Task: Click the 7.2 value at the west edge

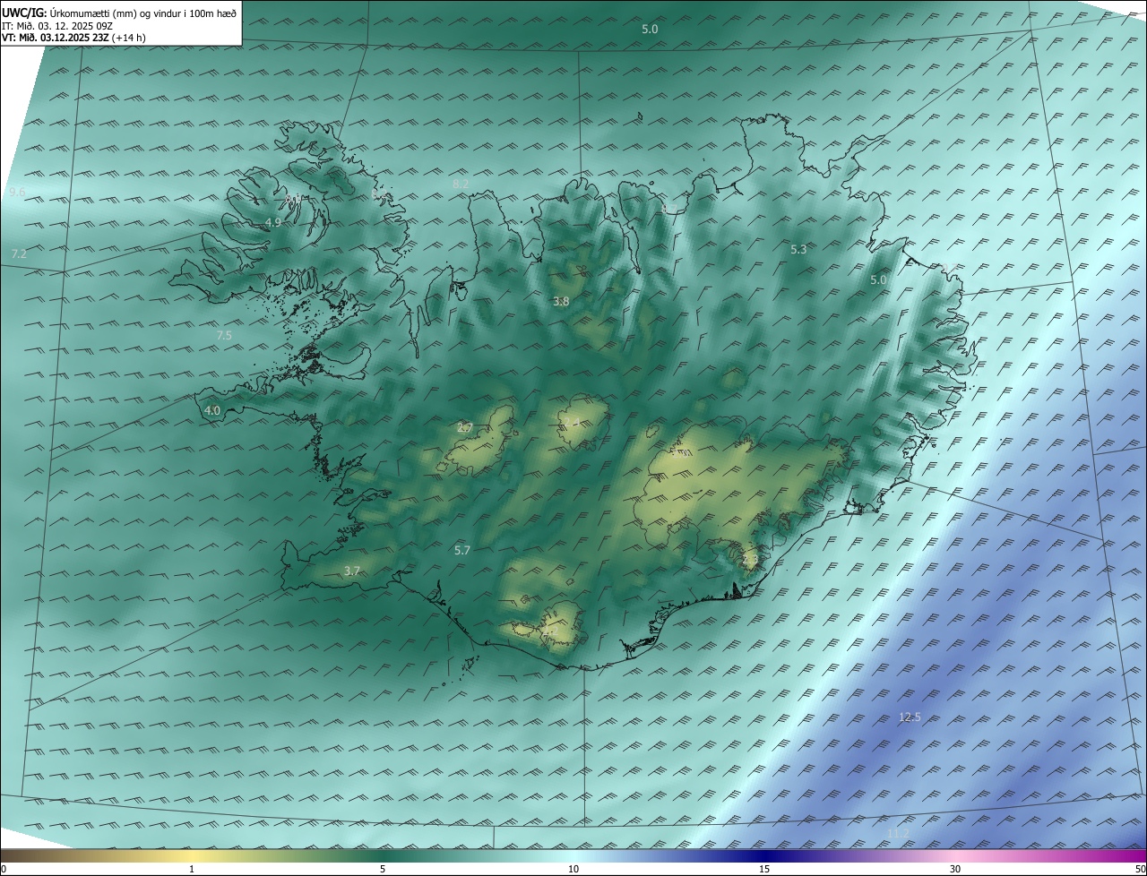Action: 20,255
